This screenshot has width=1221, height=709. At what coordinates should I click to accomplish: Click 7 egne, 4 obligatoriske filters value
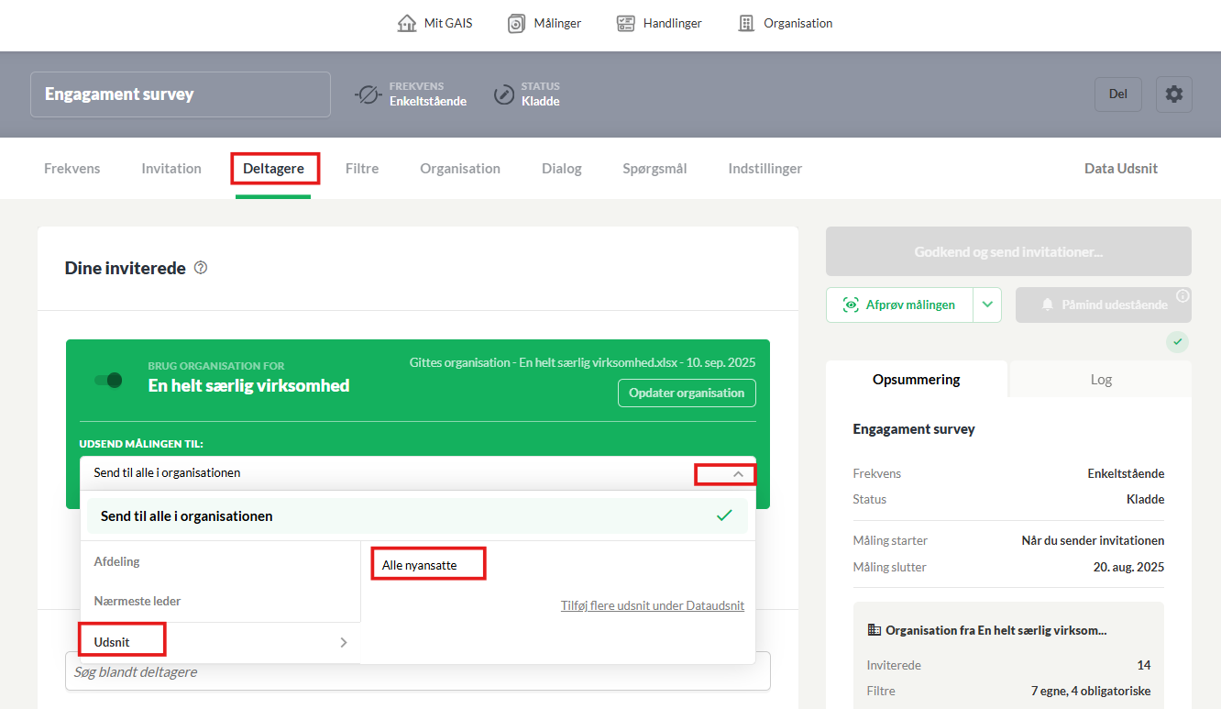point(1091,691)
